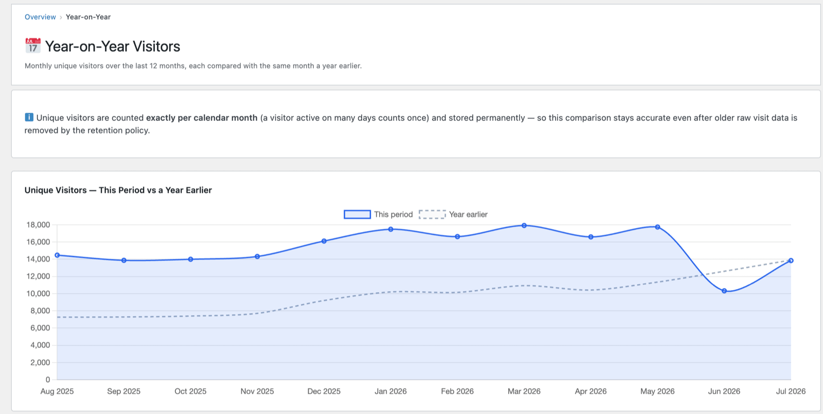Screen dimensions: 823x414
Task: Select the Jun 2026 low data point
Action: (724, 291)
